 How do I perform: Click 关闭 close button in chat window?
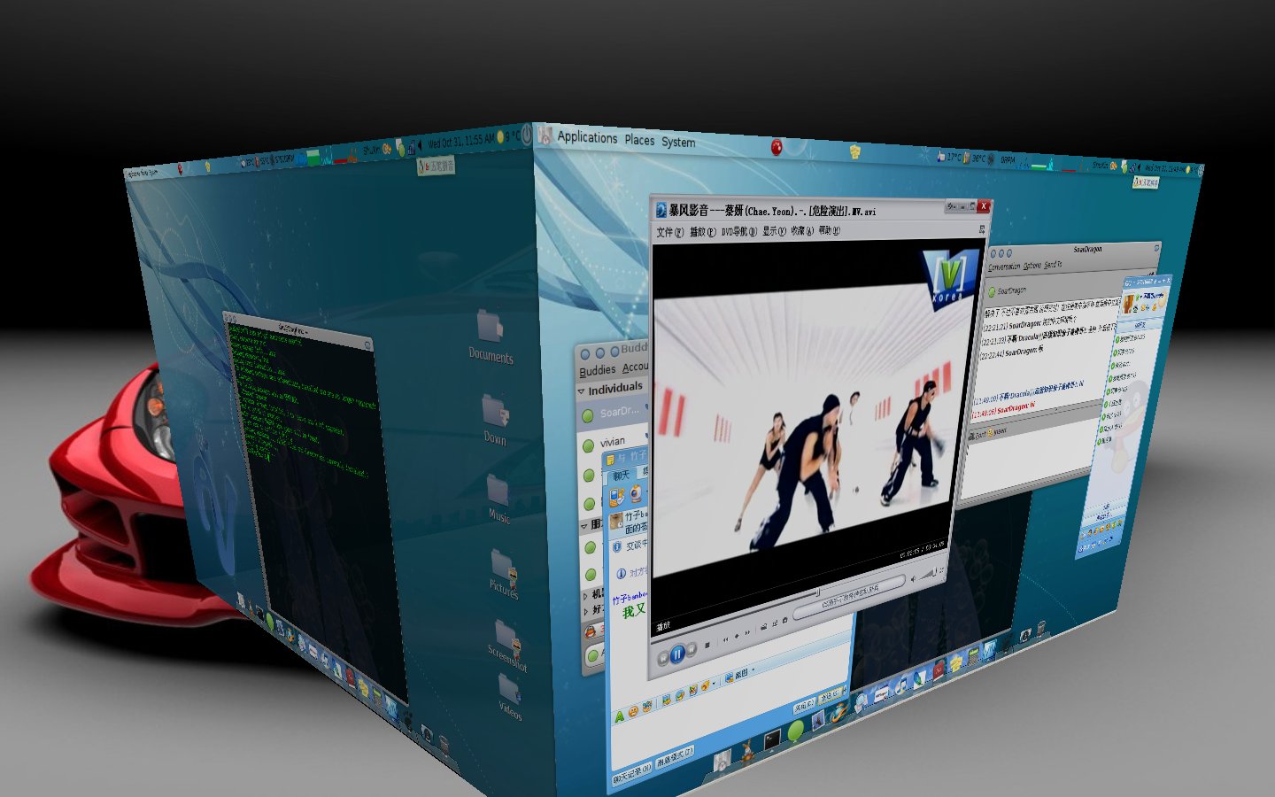pyautogui.click(x=803, y=706)
